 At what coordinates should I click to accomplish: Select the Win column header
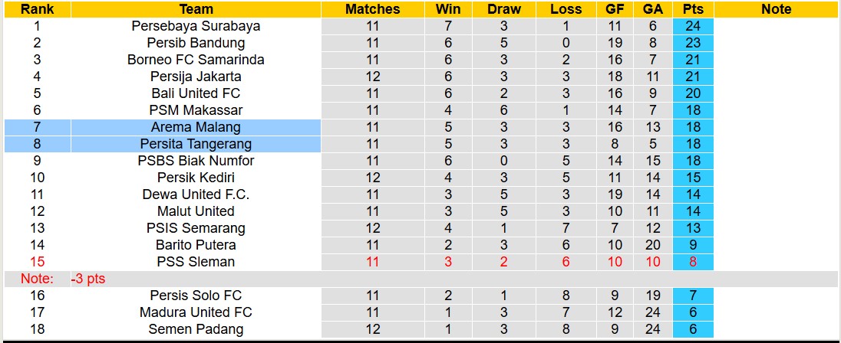(448, 9)
